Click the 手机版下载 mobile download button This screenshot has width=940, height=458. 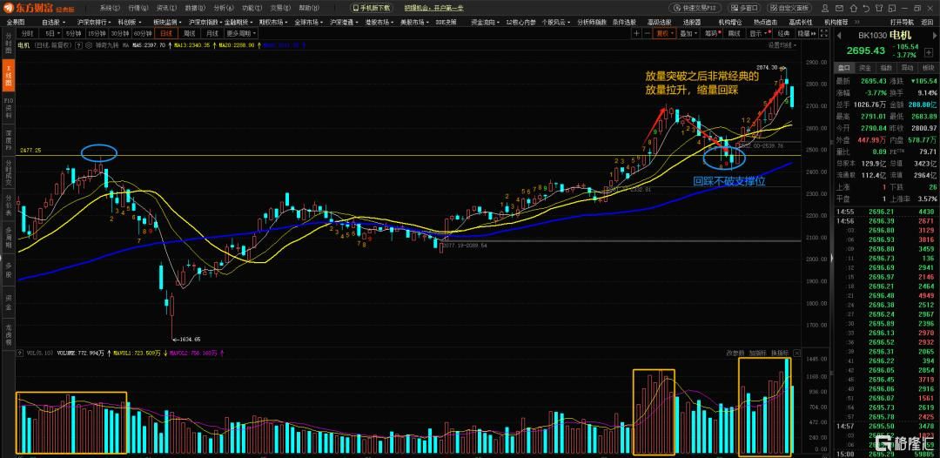[369, 8]
